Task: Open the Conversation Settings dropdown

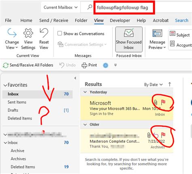Action: coord(82,44)
